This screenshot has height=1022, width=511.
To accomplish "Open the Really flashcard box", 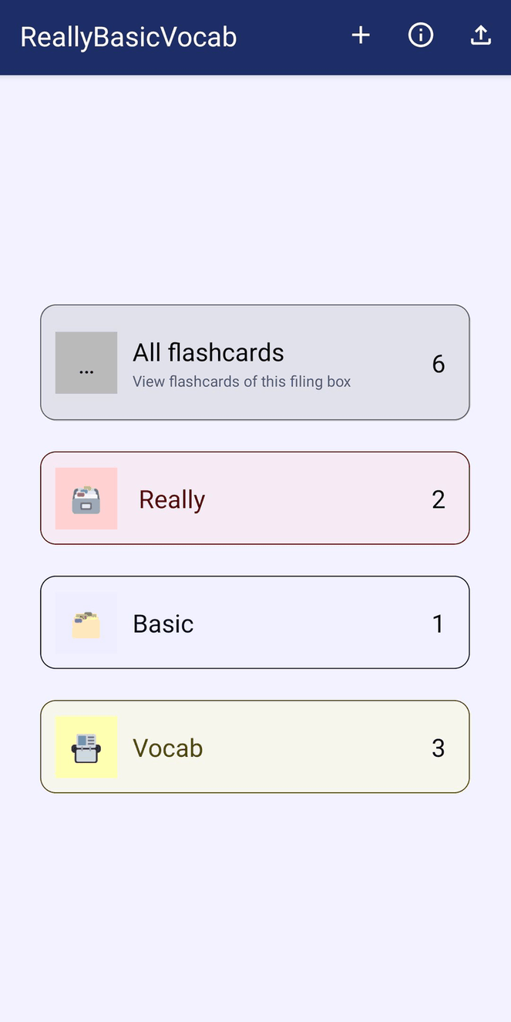I will point(255,498).
